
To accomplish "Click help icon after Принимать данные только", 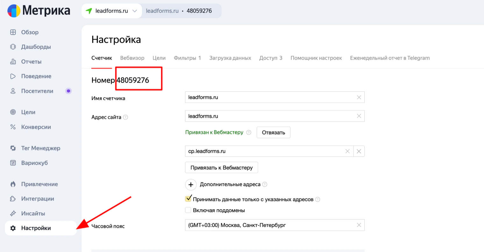I will point(317,199).
